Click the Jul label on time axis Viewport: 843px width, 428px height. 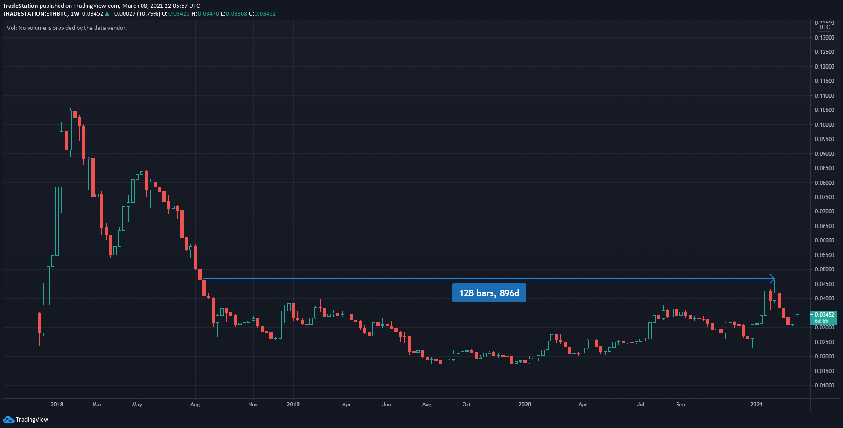tap(641, 405)
